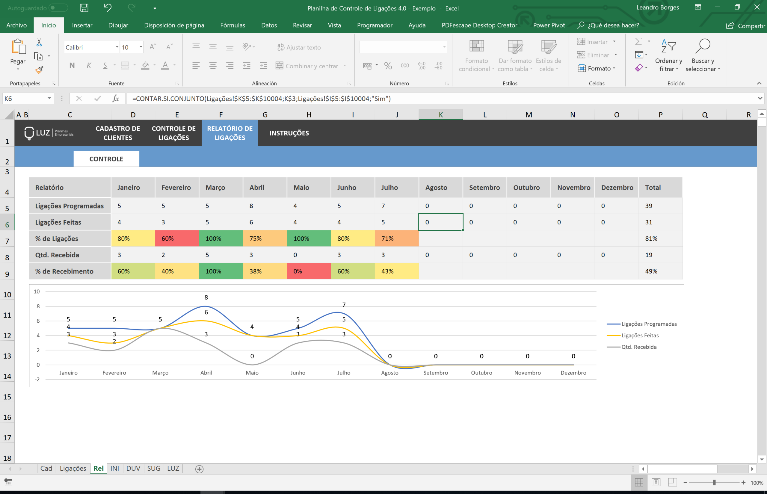Screen dimensions: 767x494
Task: Open the number format dropdown
Action: tap(444, 47)
